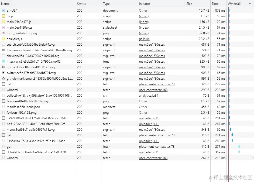Click the icon beside chevron.05a124d379047e16d746.svg
254x182 pixels.
tap(4, 56)
